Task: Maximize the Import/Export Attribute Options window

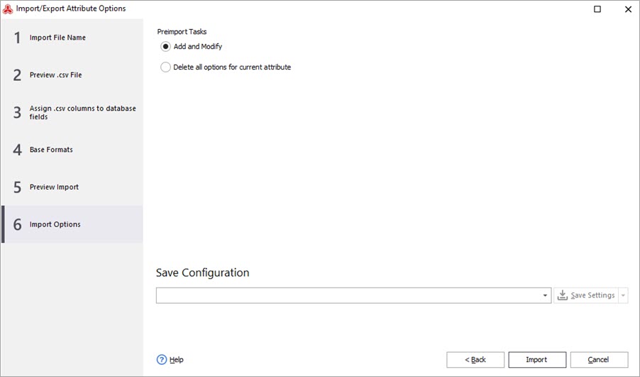Action: tap(597, 9)
